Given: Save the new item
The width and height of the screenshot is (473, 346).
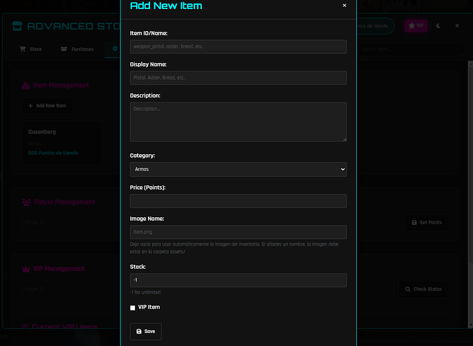Looking at the screenshot, I should pyautogui.click(x=146, y=331).
